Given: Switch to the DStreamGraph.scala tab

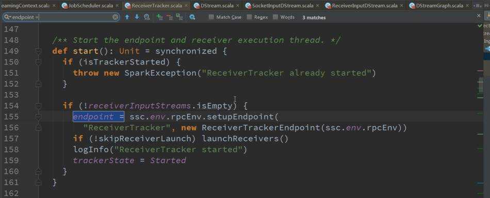Looking at the screenshot, I should 440,6.
